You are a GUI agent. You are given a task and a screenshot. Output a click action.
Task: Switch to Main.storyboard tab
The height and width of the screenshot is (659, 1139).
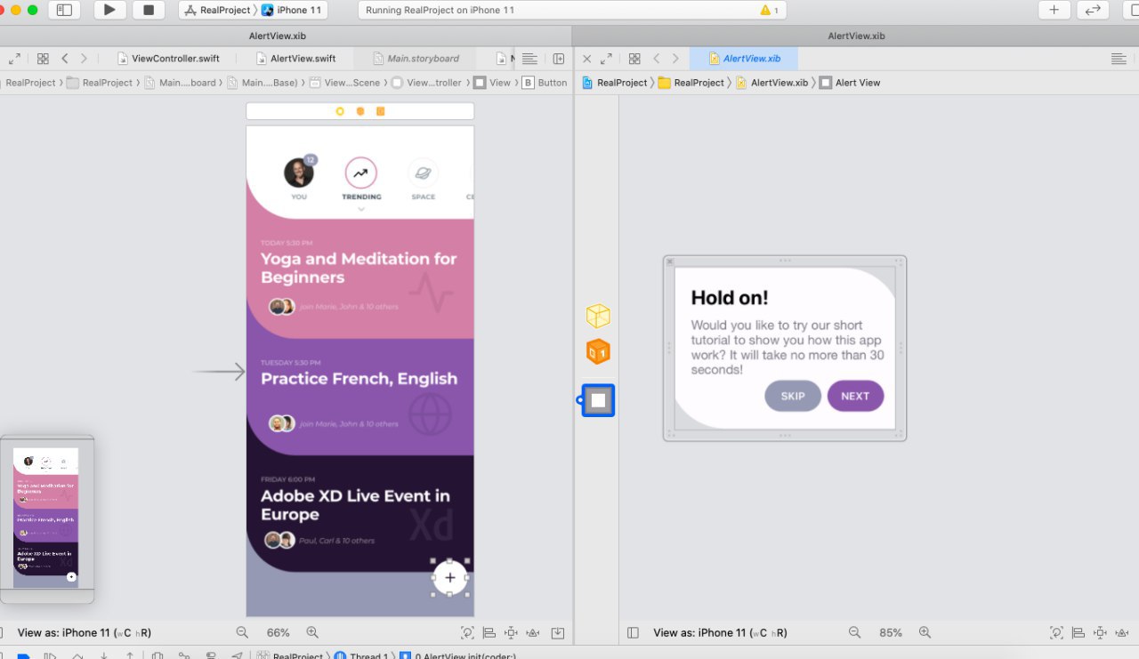416,59
